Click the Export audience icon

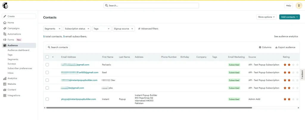pyautogui.click(x=276, y=47)
